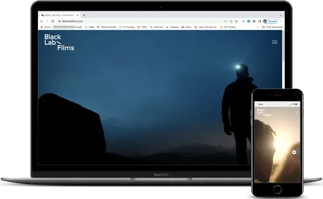Click the share page icon in address bar
Image resolution: width=323 pixels, height=199 pixels.
pyautogui.click(x=231, y=21)
